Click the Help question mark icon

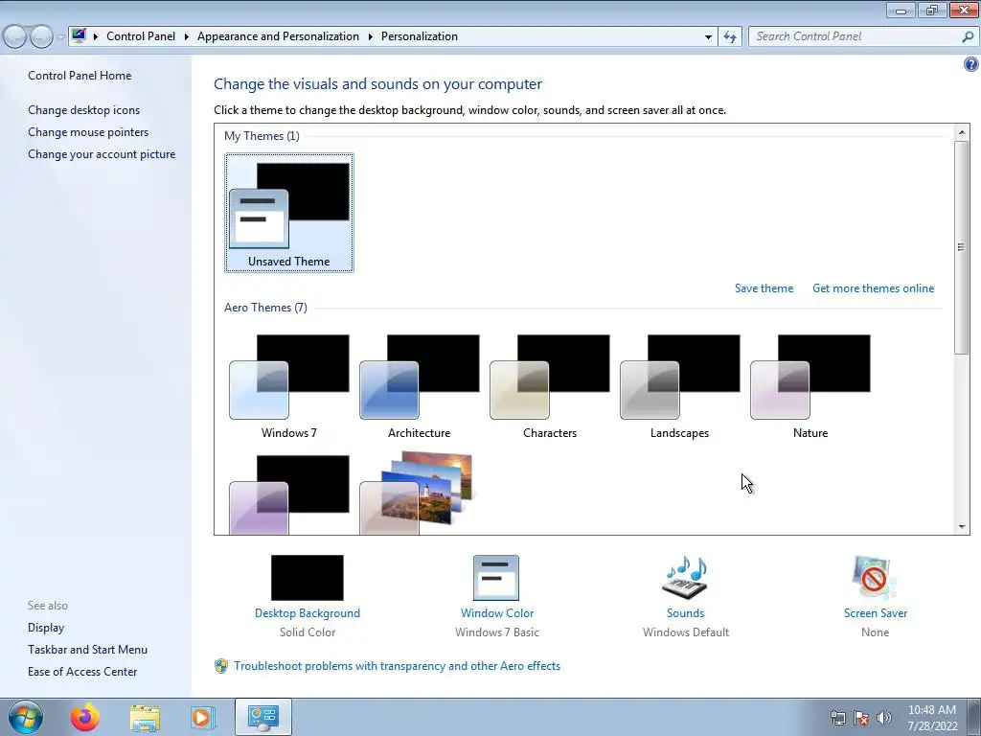971,64
